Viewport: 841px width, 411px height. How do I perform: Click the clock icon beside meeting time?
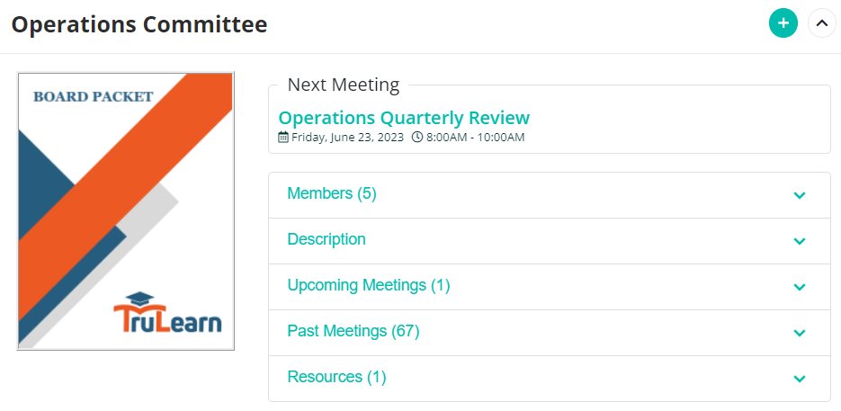[x=416, y=138]
